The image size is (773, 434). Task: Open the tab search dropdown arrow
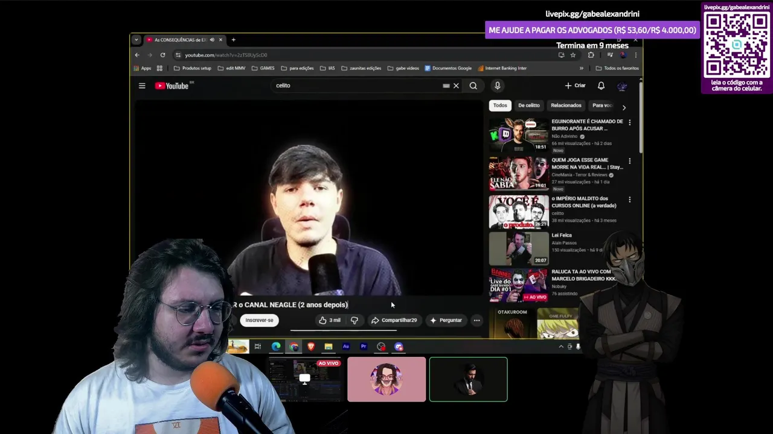click(136, 40)
